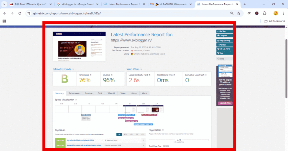Open the Chrome three-dot menu
Screen dimensions: 288x151
pos(283,13)
